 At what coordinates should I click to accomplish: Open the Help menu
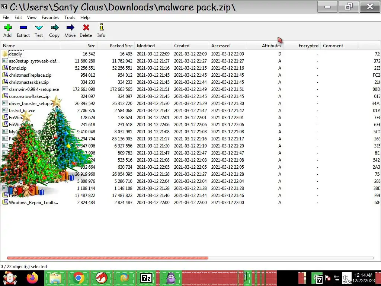pyautogui.click(x=85, y=18)
